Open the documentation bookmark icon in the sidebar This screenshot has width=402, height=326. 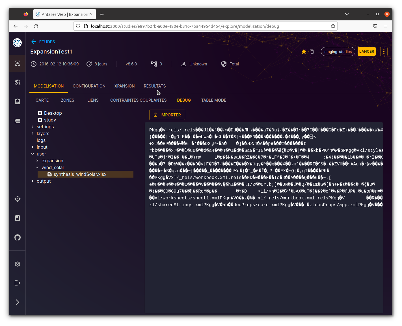coord(18,218)
